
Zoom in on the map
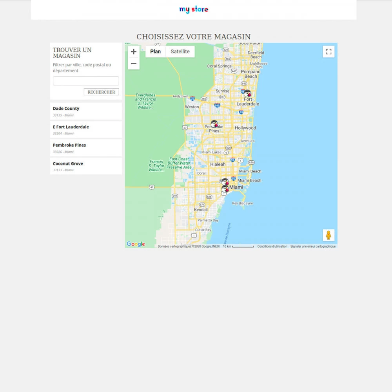[134, 52]
